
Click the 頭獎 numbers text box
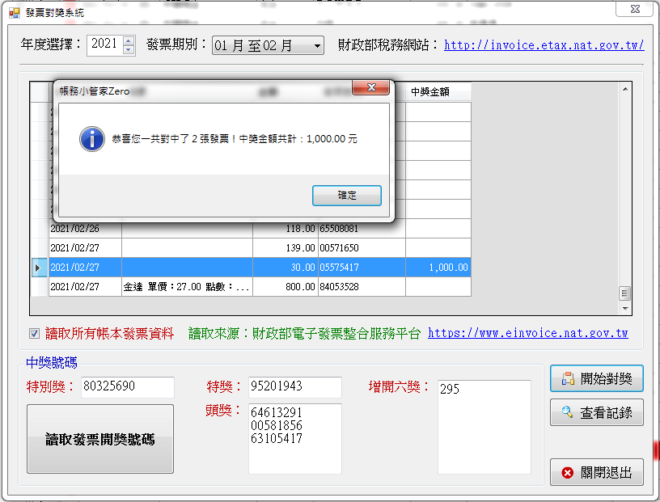[x=294, y=439]
